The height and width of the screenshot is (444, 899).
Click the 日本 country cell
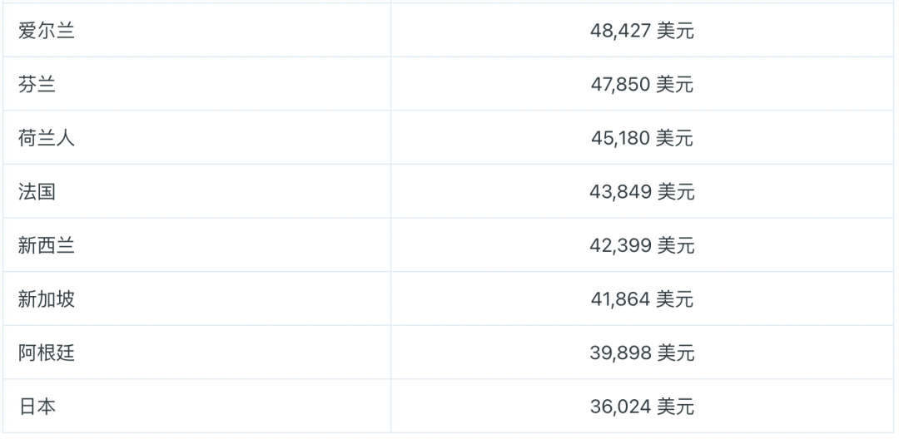[37, 407]
